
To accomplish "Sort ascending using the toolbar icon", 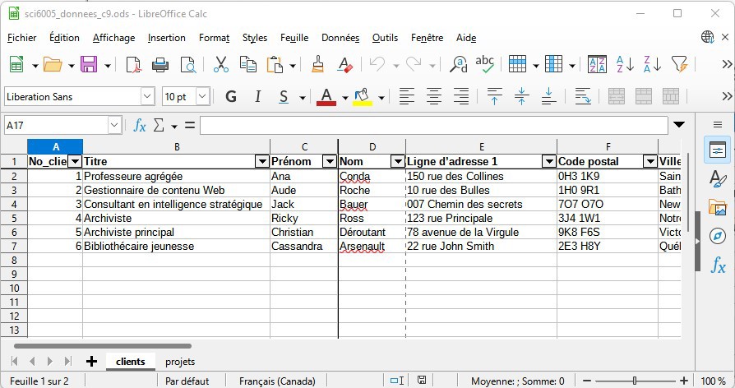I will (625, 64).
